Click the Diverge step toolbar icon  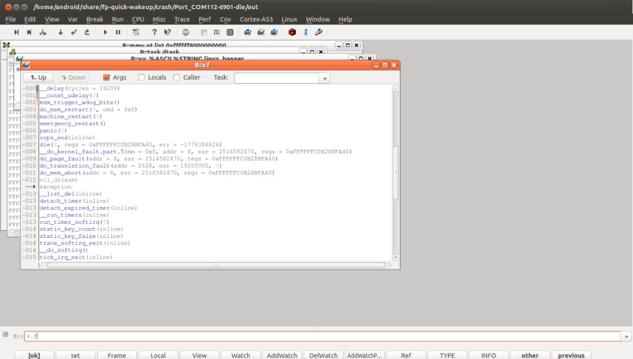[x=42, y=32]
